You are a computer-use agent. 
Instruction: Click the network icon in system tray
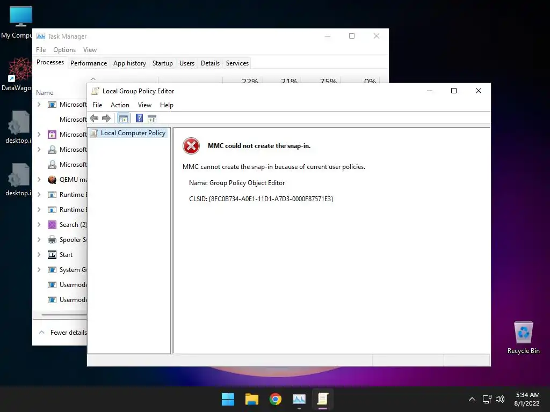(487, 399)
